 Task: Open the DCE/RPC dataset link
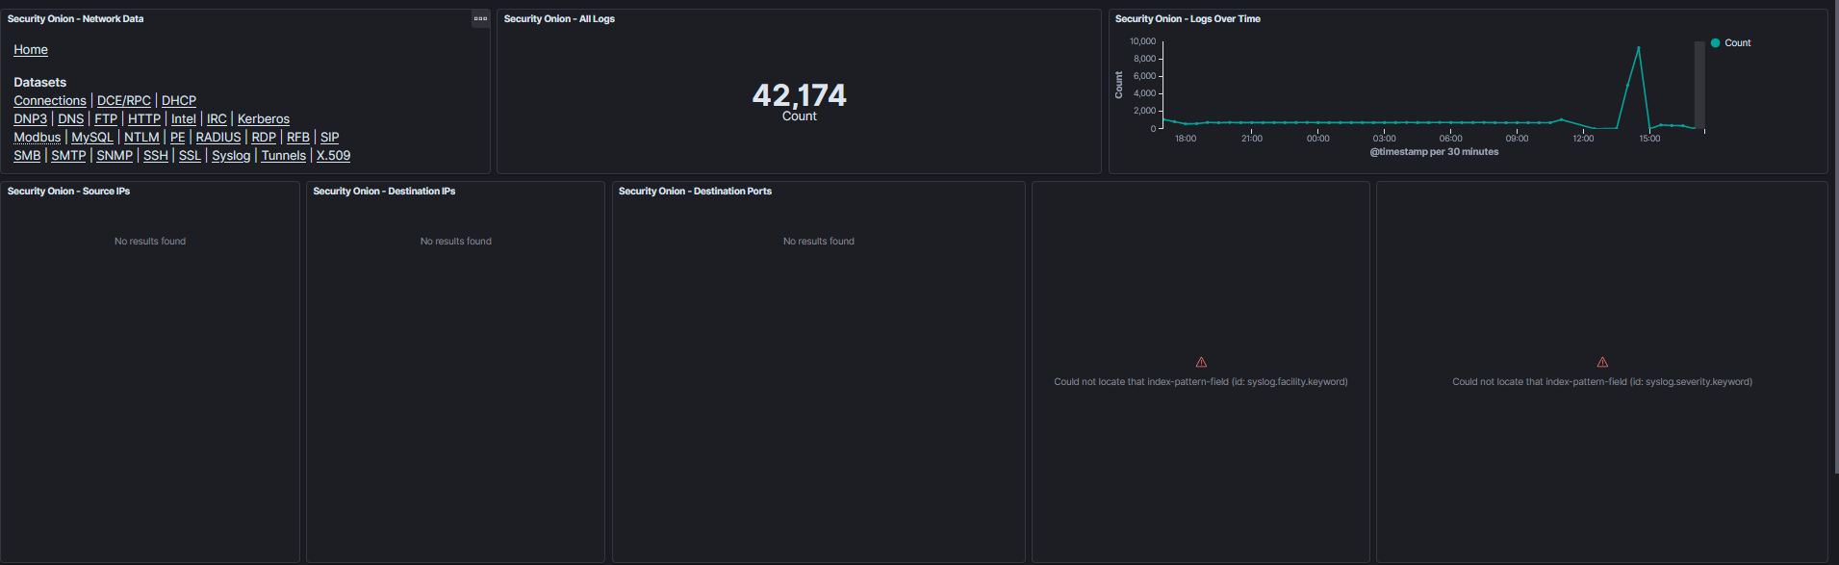click(124, 100)
